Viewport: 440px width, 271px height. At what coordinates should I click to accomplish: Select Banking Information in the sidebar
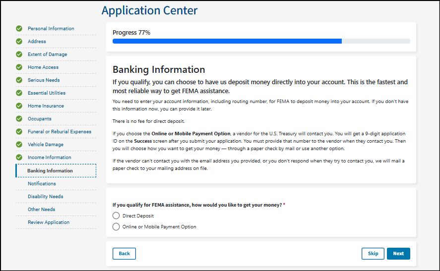click(x=50, y=171)
